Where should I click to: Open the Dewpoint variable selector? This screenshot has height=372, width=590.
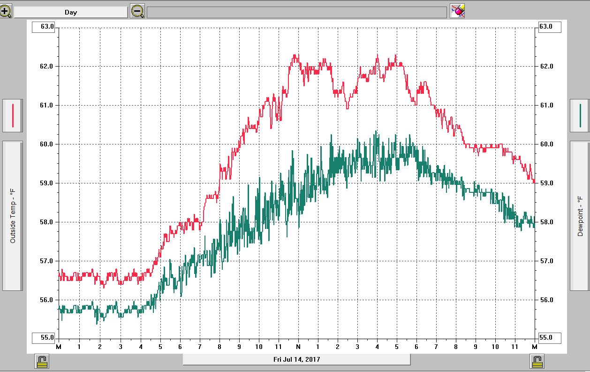pyautogui.click(x=580, y=216)
